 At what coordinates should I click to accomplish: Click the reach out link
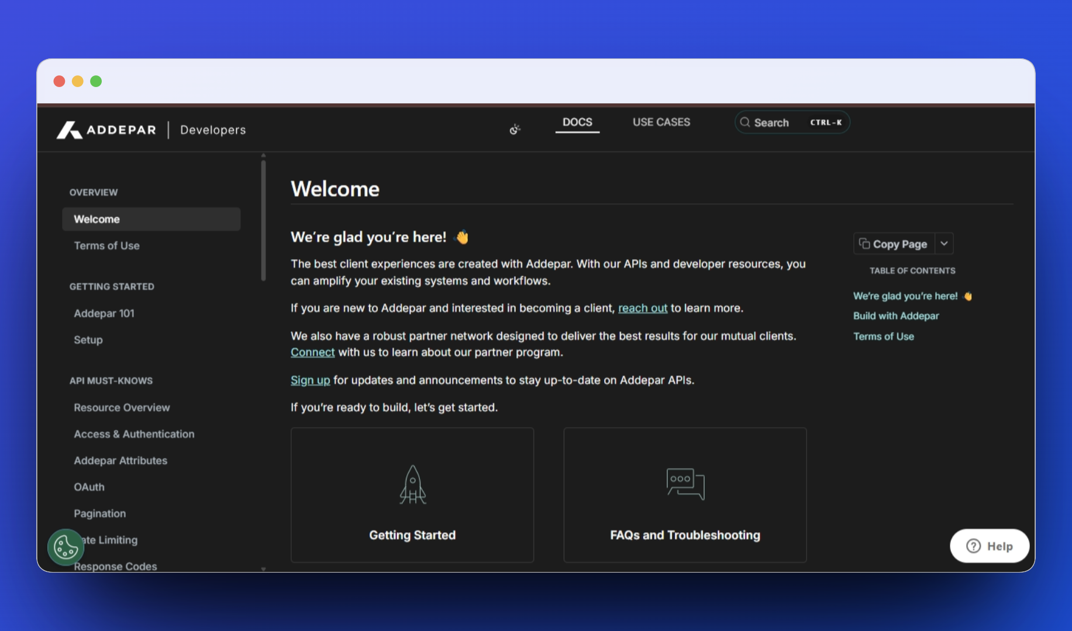[x=643, y=308]
